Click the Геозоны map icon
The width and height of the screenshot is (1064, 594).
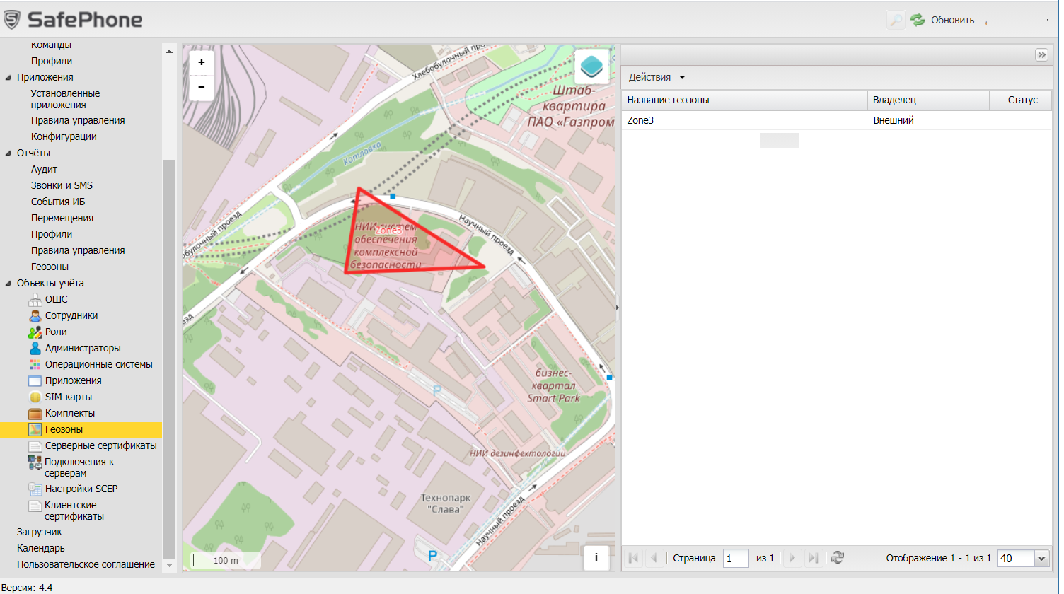click(x=35, y=429)
